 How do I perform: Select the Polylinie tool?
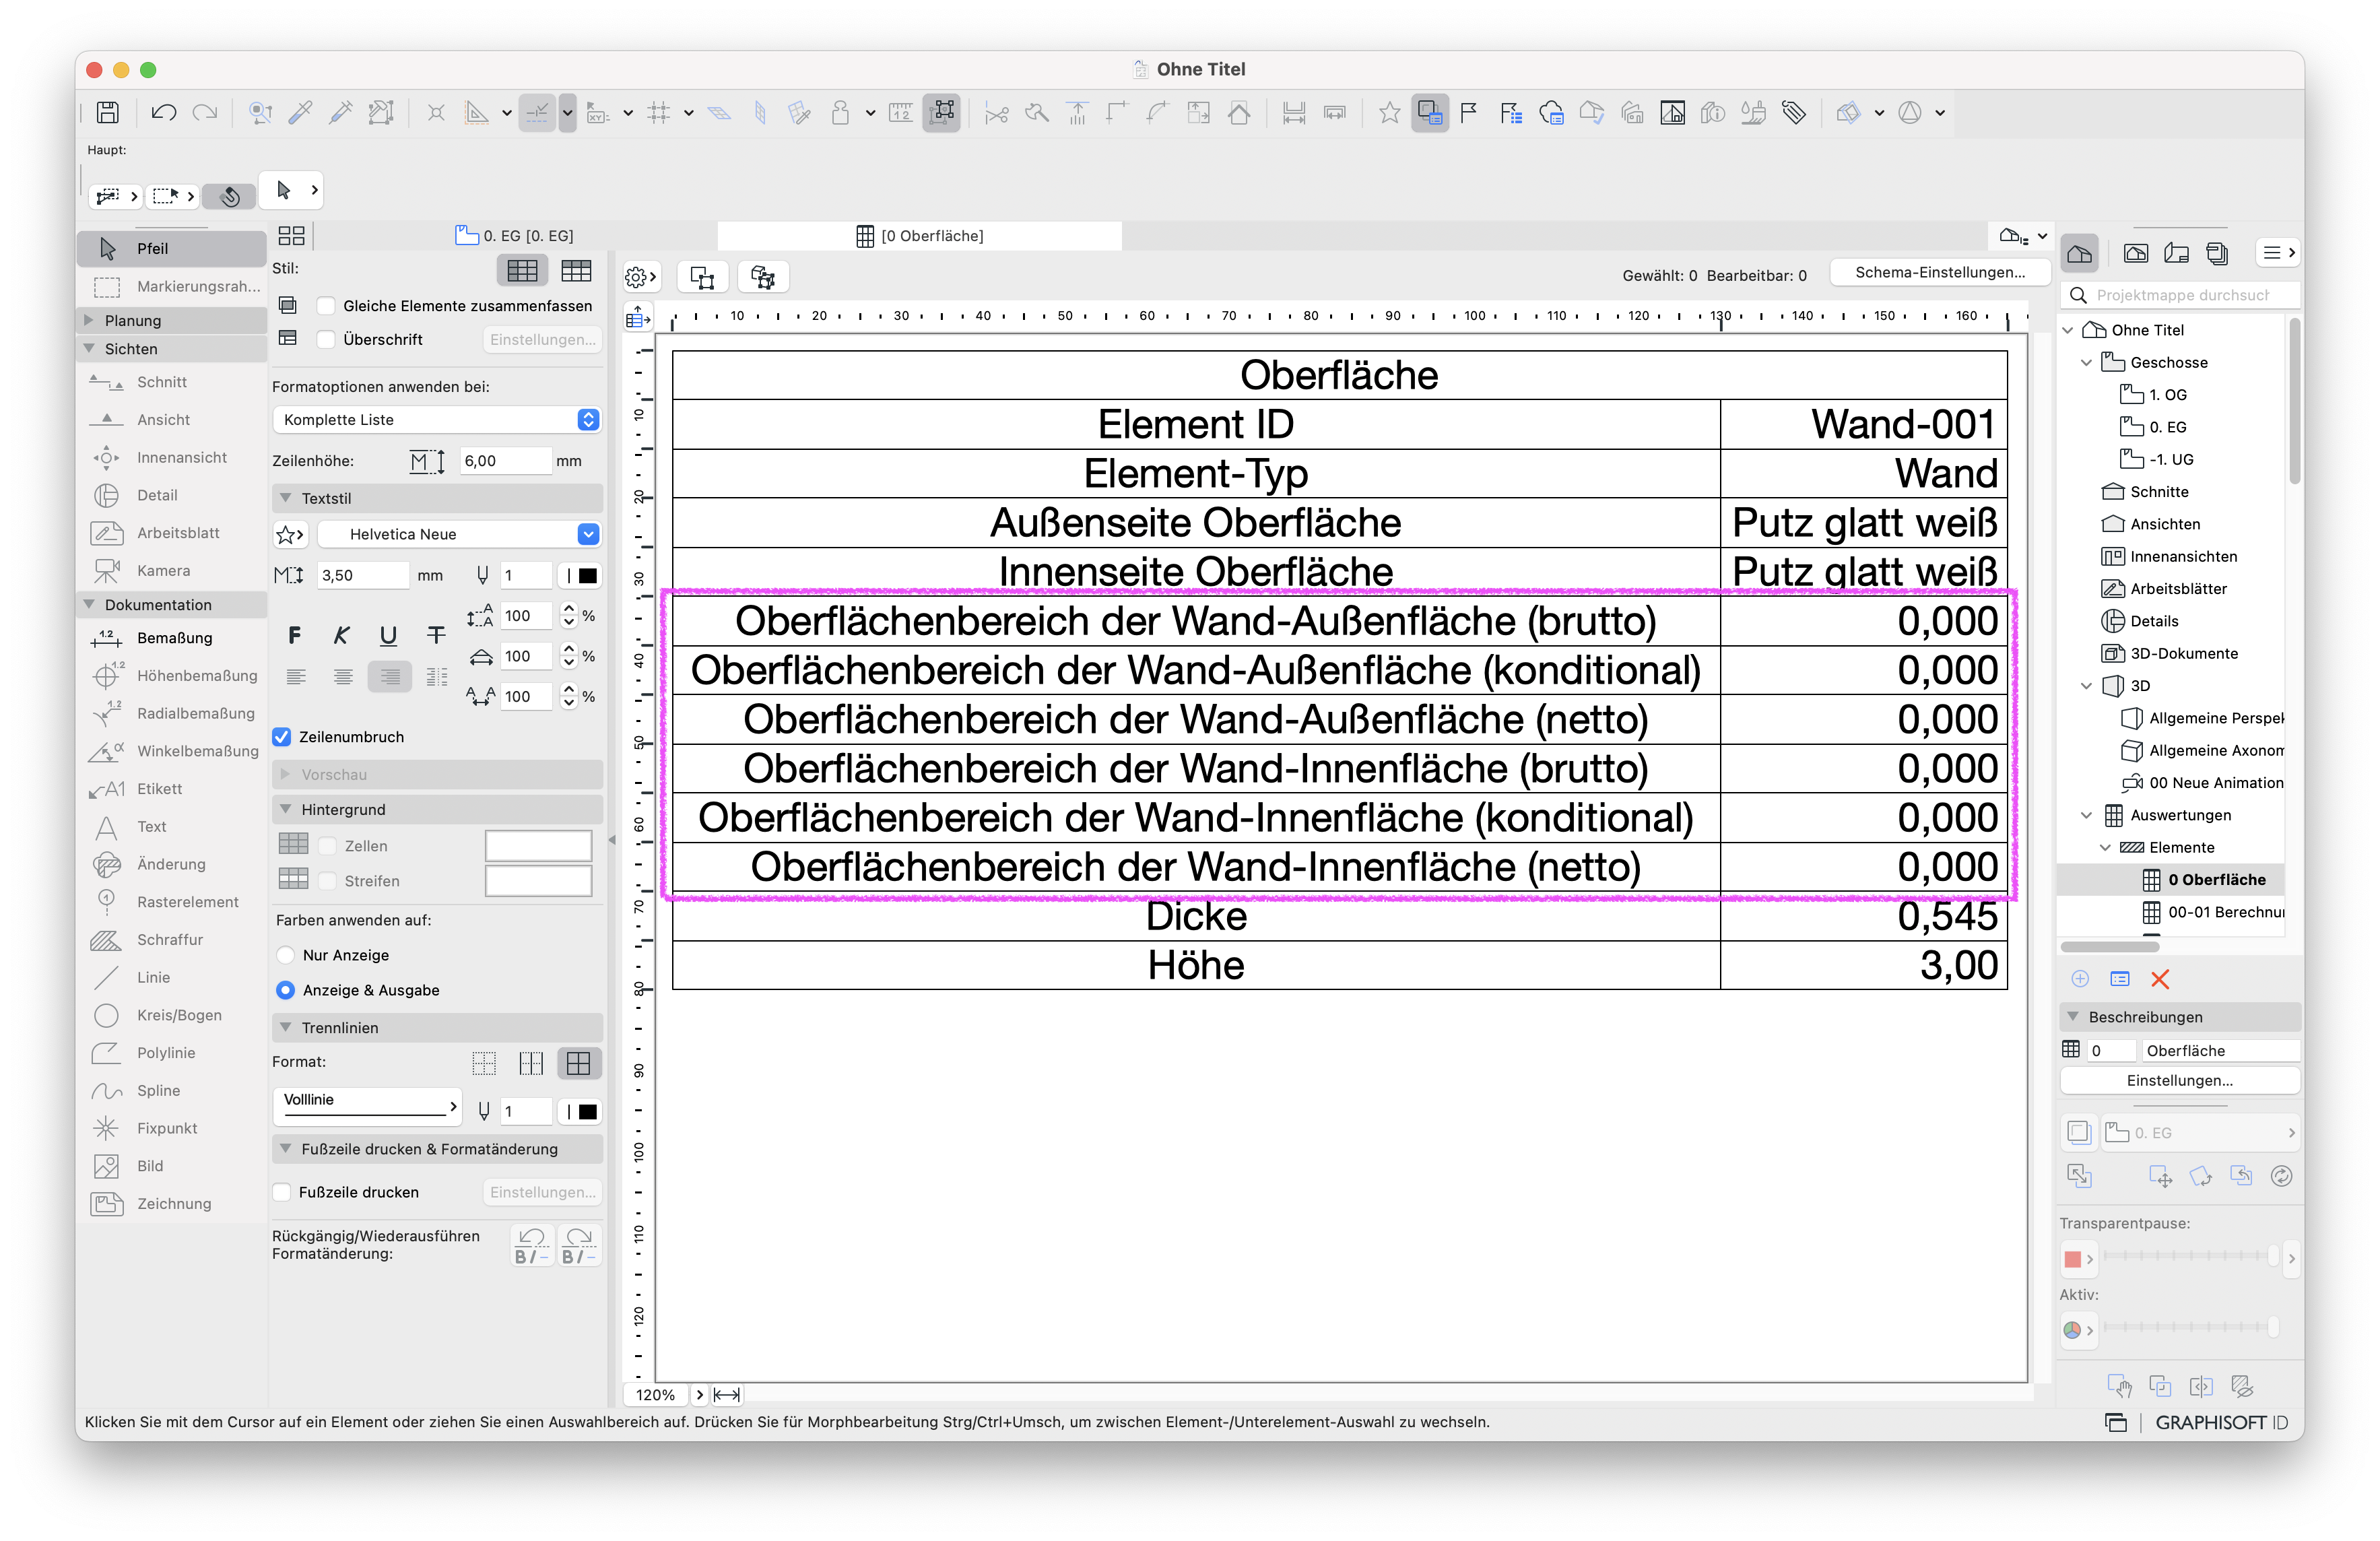[171, 1053]
